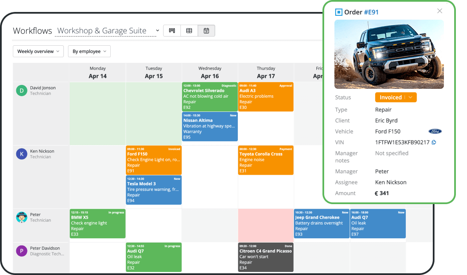
Task: Toggle the calendar view button active
Action: pos(206,30)
